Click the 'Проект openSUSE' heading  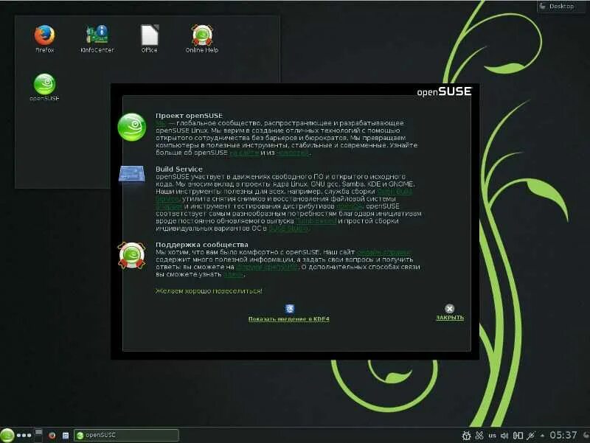[x=190, y=116]
